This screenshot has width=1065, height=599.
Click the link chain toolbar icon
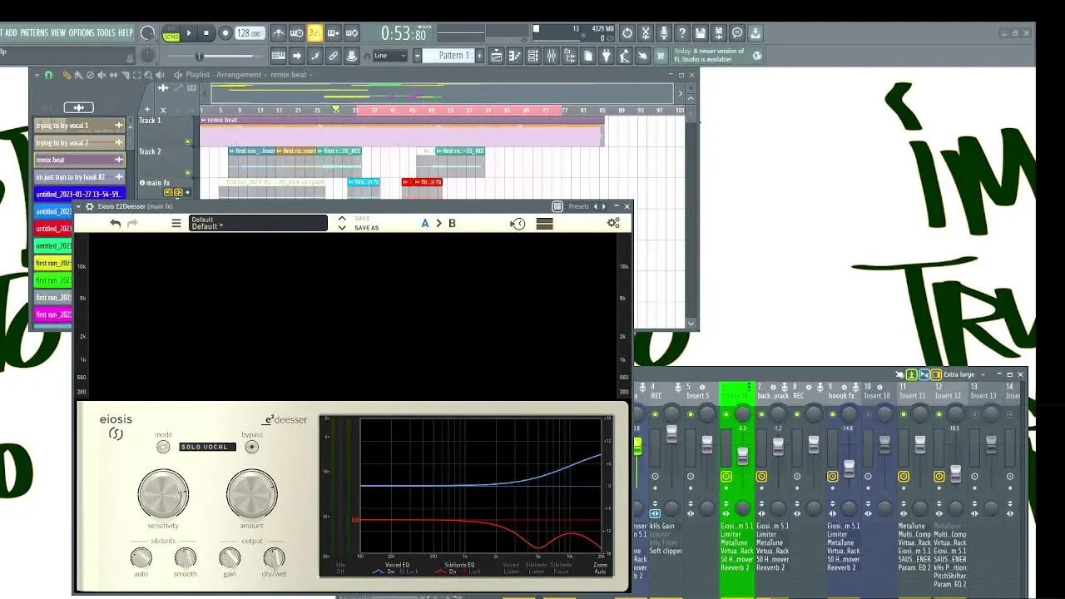pyautogui.click(x=334, y=56)
